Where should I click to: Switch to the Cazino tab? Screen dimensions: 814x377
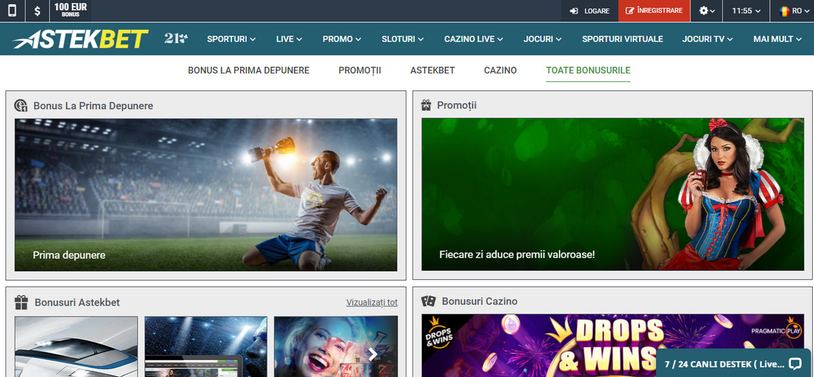click(x=501, y=71)
